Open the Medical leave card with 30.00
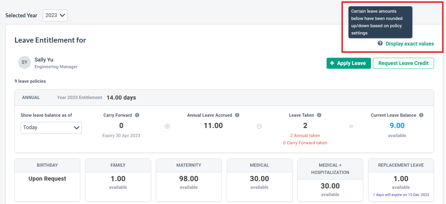 point(259,180)
